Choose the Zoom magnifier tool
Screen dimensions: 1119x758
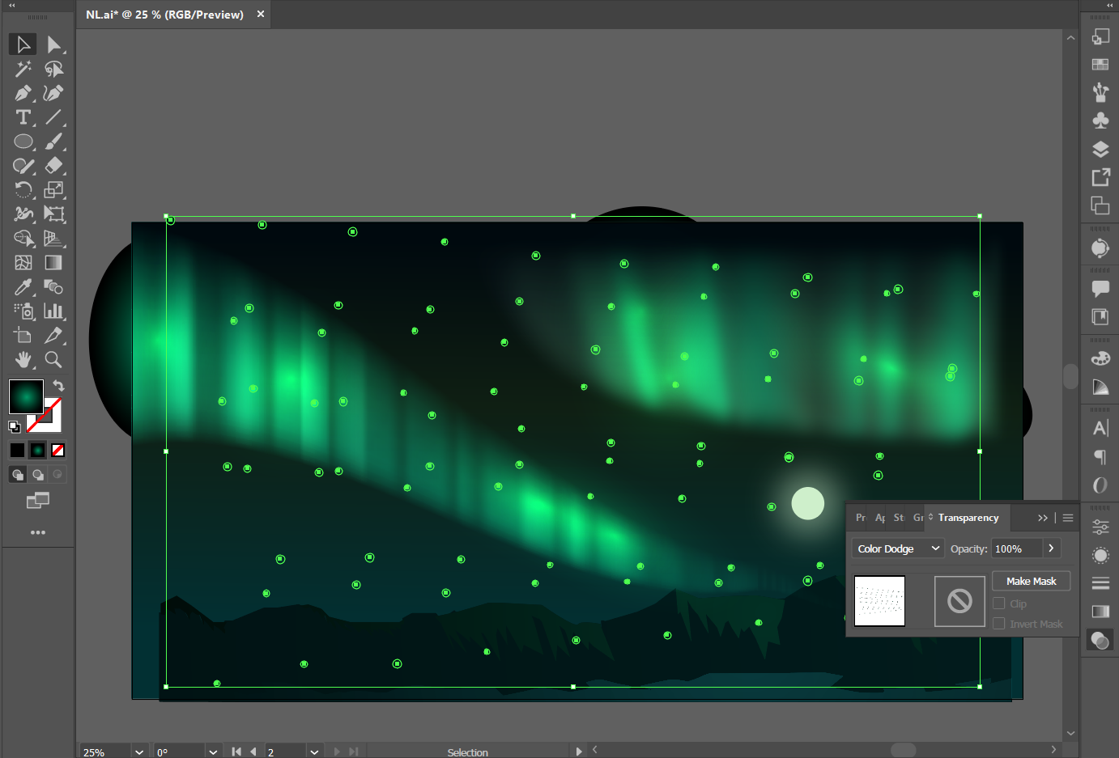pos(53,360)
